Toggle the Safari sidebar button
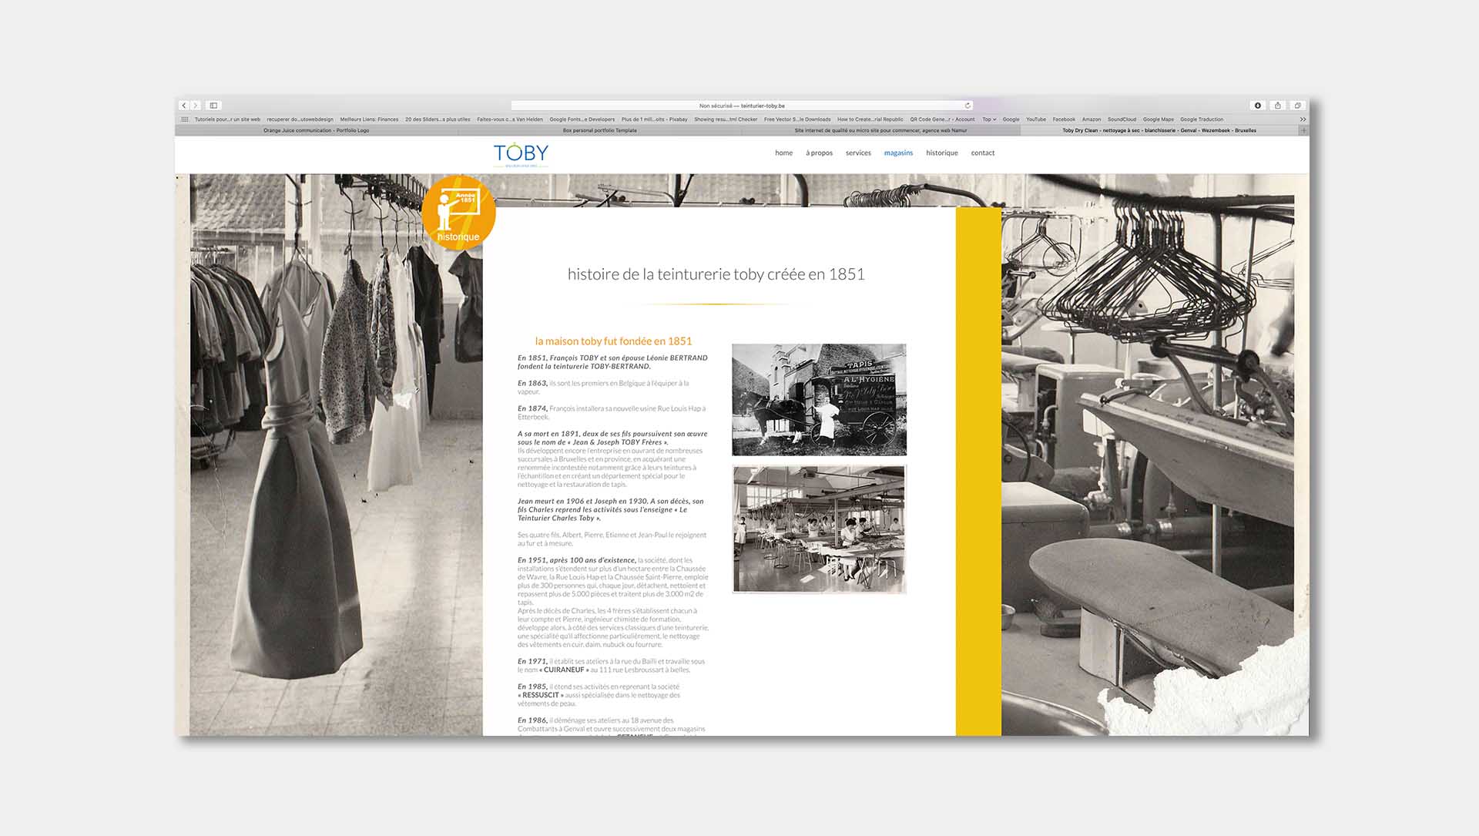This screenshot has height=836, width=1479. click(214, 106)
